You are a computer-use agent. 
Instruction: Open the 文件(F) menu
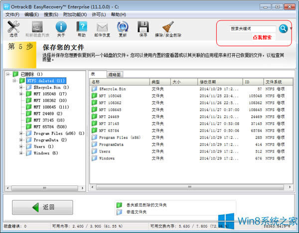[12, 14]
